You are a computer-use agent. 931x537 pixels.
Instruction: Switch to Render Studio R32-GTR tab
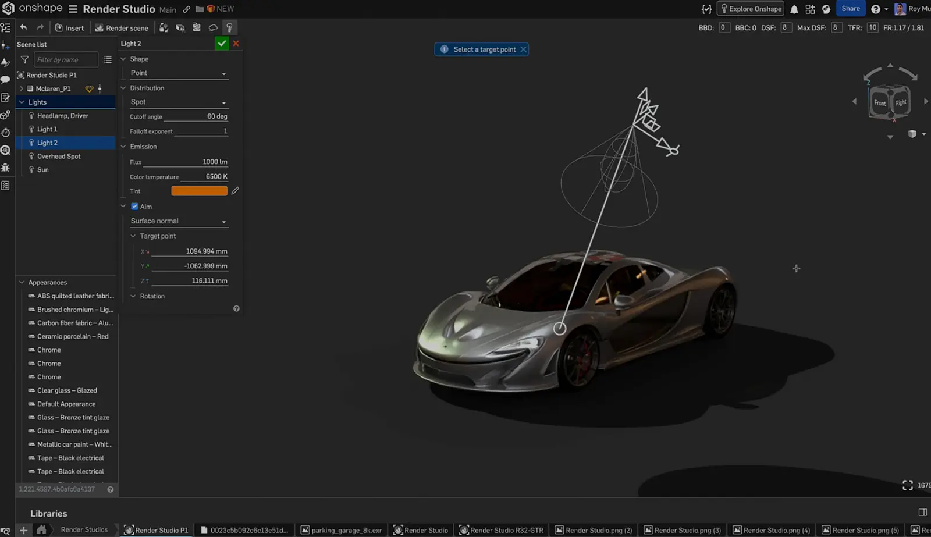pyautogui.click(x=502, y=530)
